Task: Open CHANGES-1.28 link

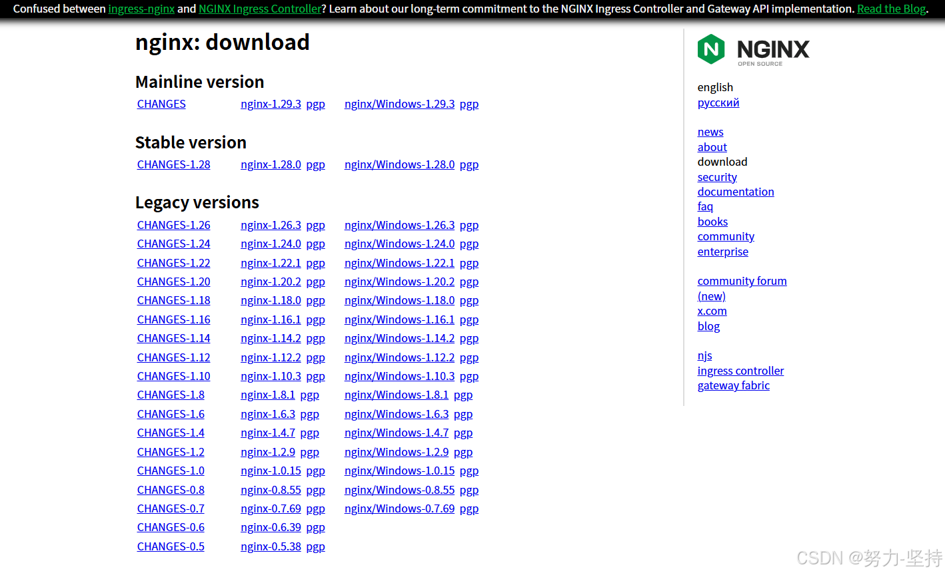Action: [x=173, y=164]
